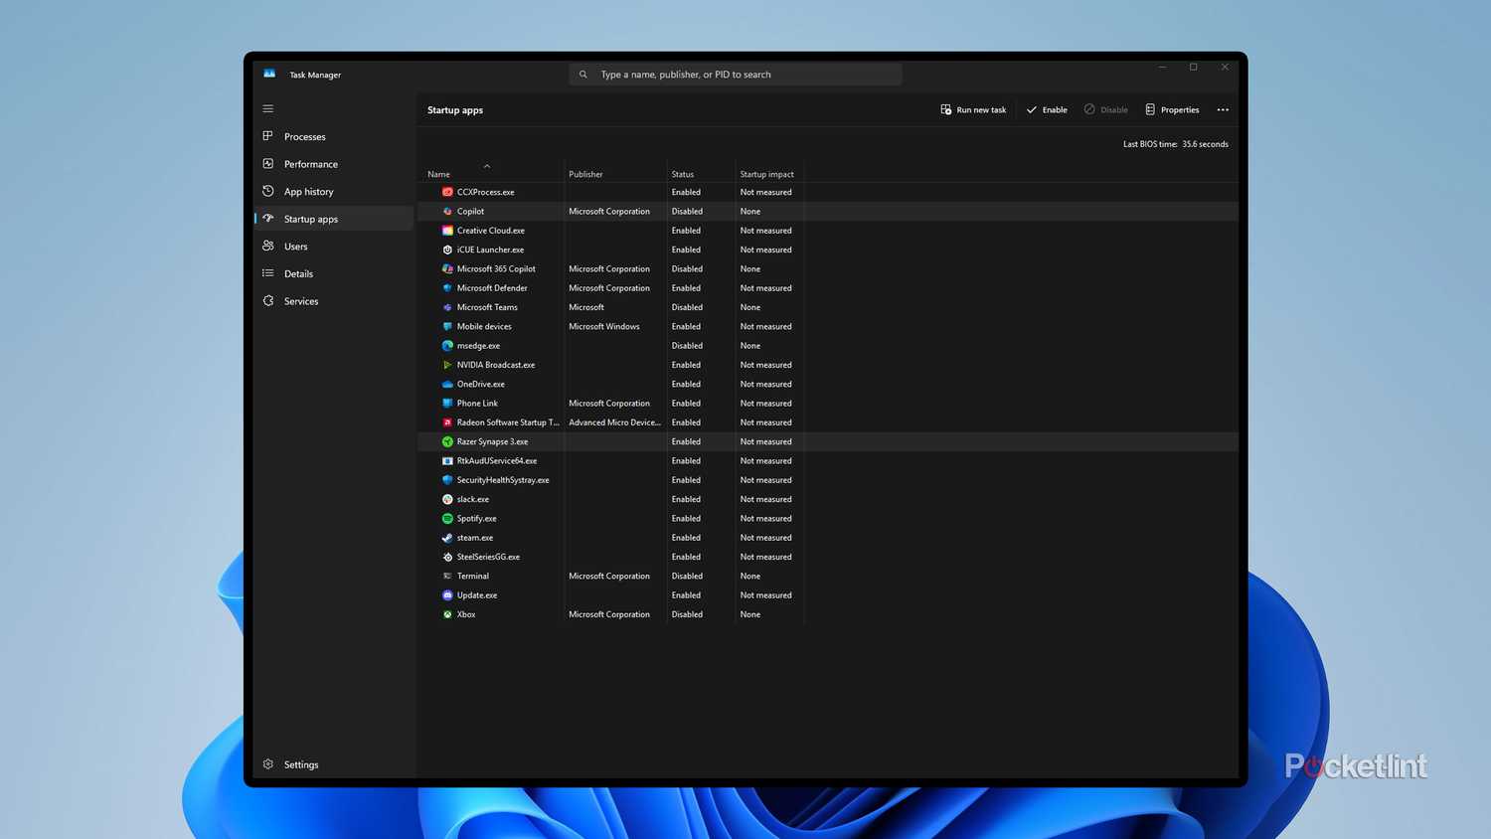Viewport: 1491px width, 839px height.
Task: Click the Name column sort chevron
Action: tap(486, 166)
